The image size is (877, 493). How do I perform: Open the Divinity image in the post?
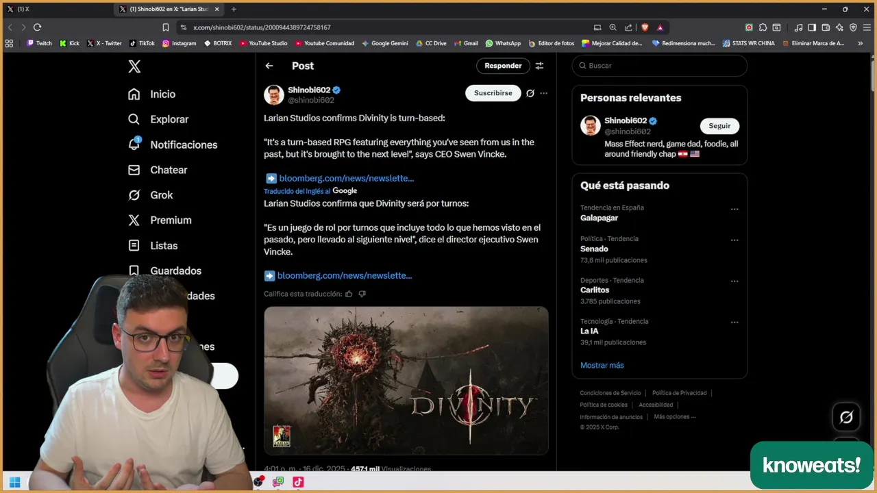[406, 380]
